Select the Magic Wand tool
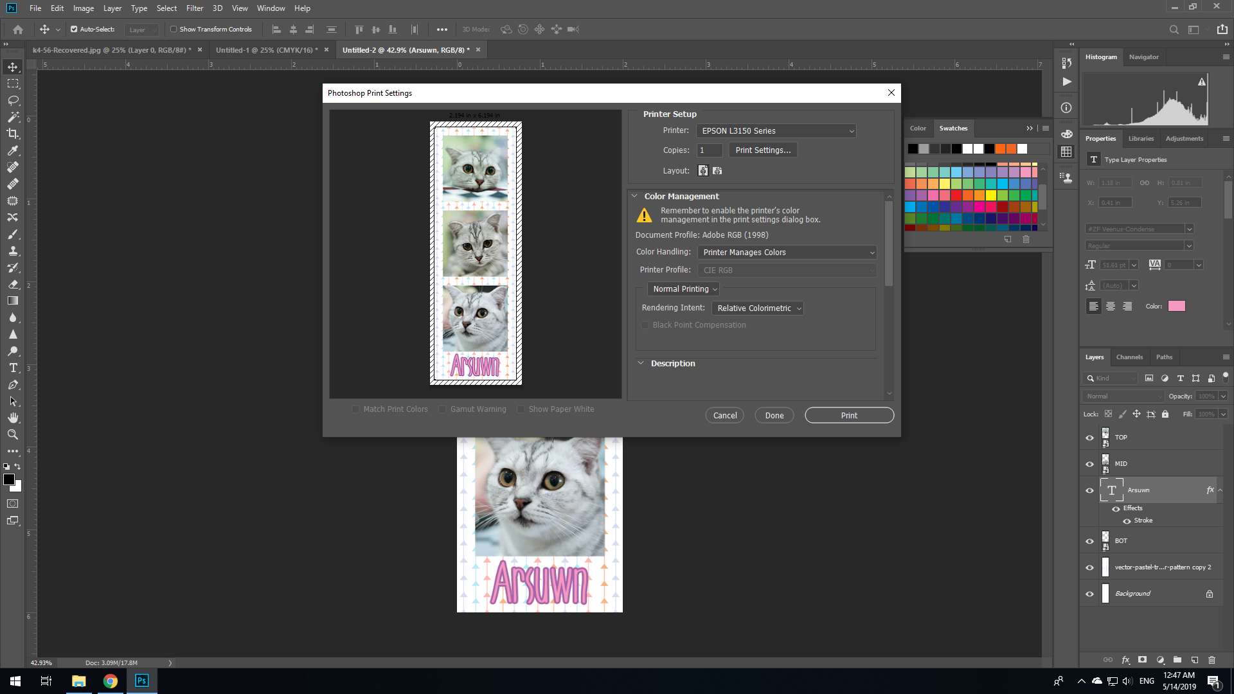This screenshot has width=1234, height=694. click(13, 117)
